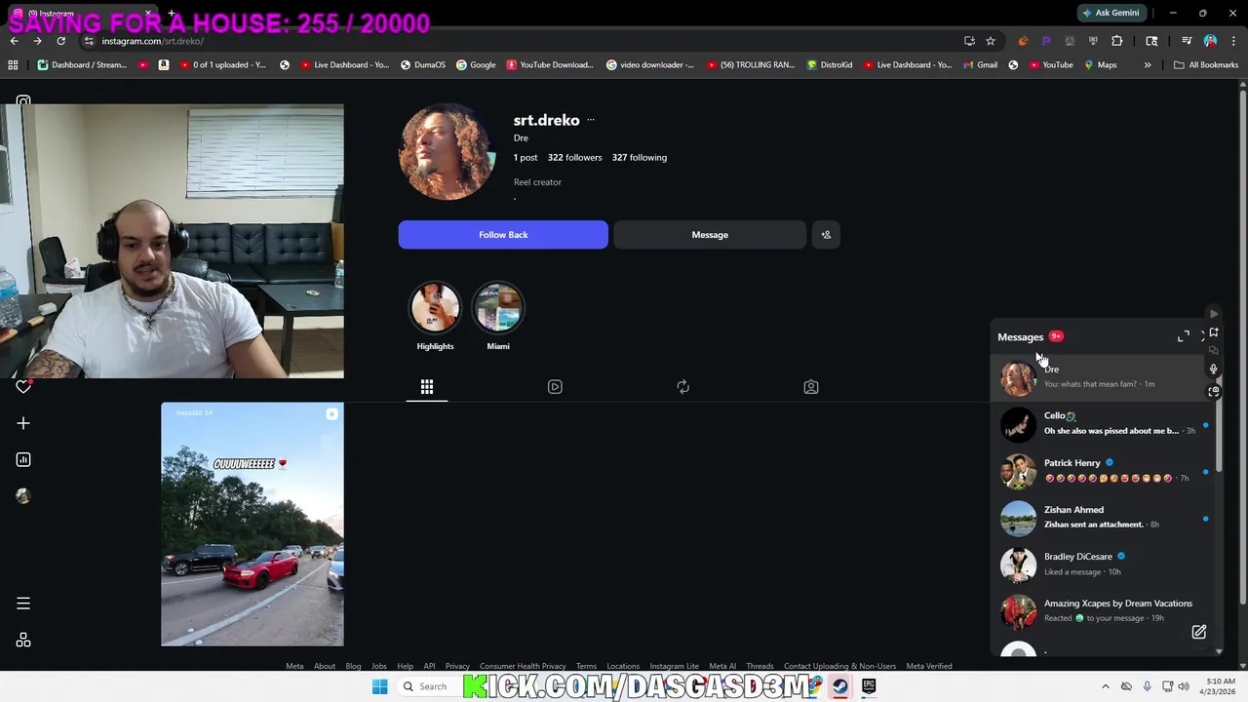1248x702 pixels.
Task: Click Consumer Health Privacy footer link
Action: click(523, 666)
